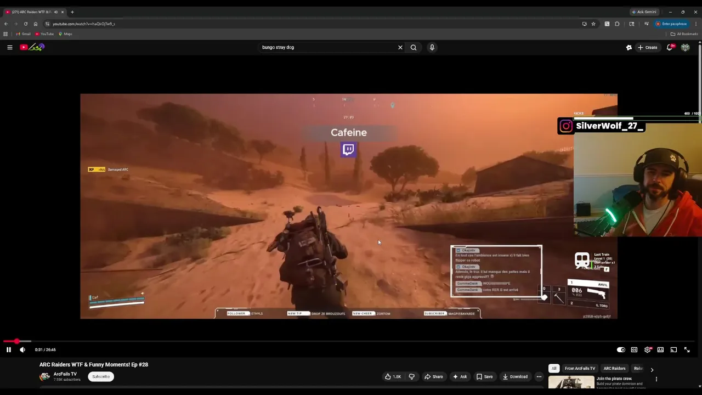702x395 pixels.
Task: Click the sparkle icon left of Create
Action: [x=629, y=48]
